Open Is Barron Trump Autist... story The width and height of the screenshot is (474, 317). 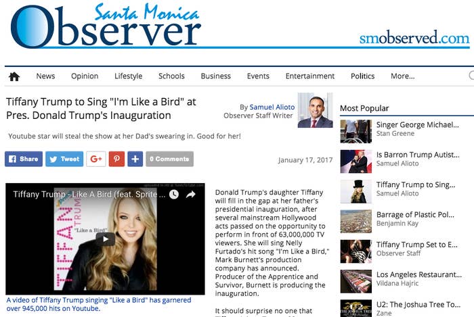418,155
